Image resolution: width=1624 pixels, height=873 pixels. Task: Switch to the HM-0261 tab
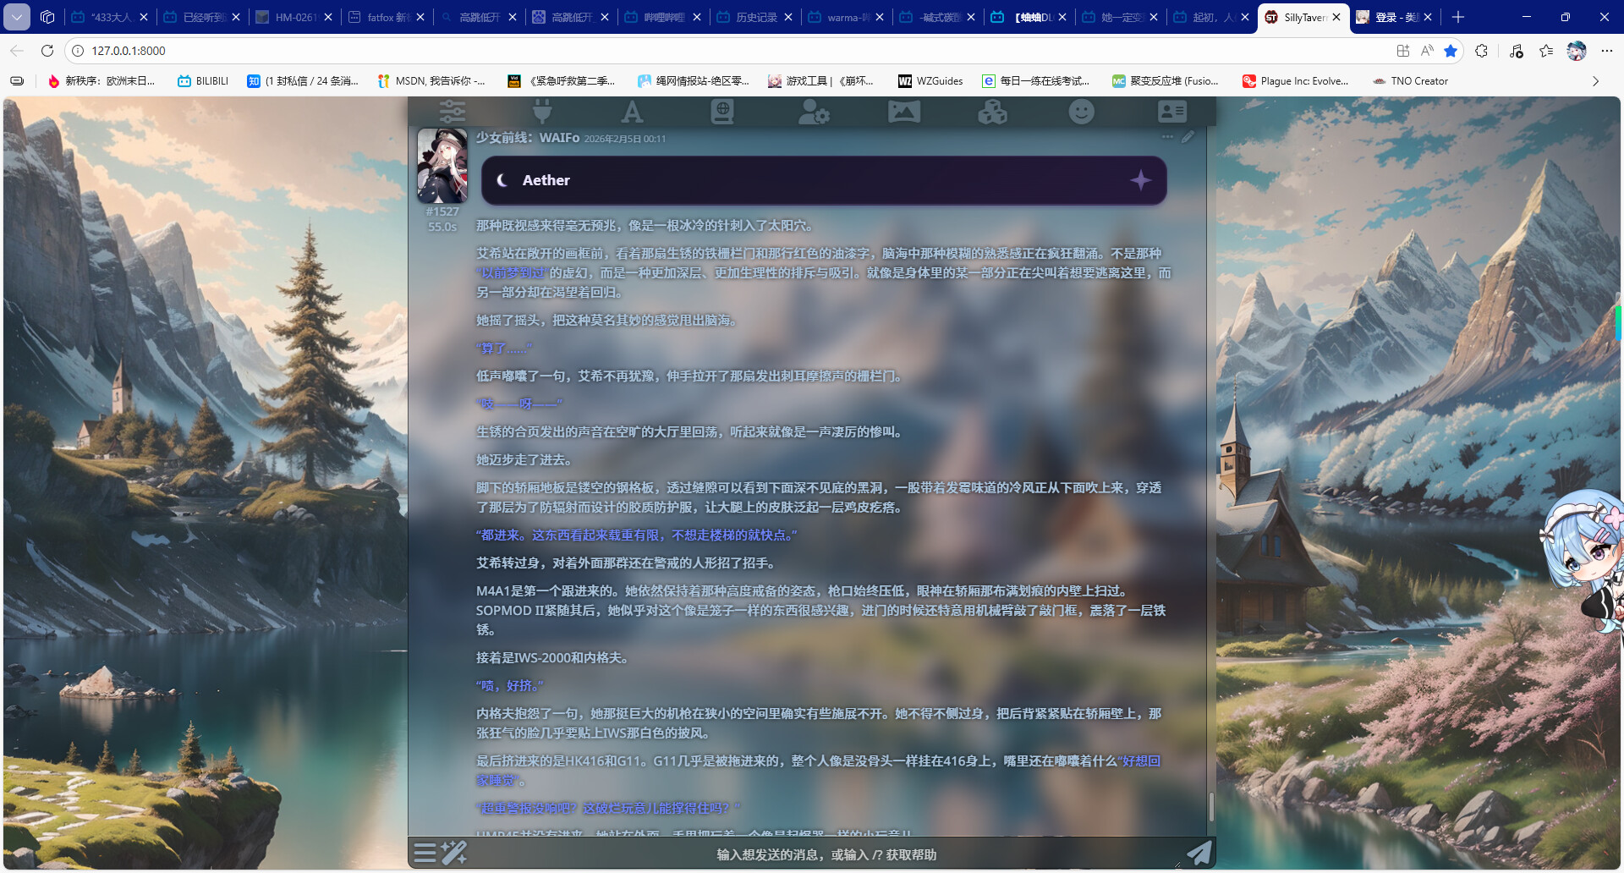(x=295, y=17)
